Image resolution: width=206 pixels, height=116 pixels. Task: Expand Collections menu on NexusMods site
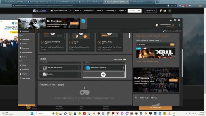click(89, 11)
